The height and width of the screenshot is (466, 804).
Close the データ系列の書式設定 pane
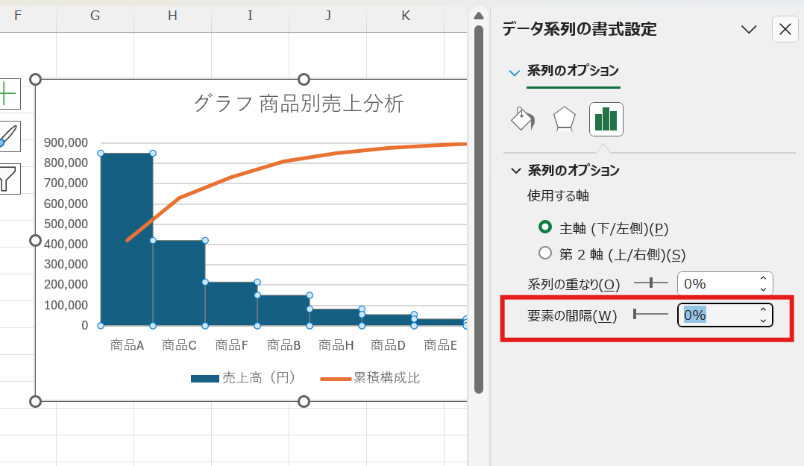[785, 29]
